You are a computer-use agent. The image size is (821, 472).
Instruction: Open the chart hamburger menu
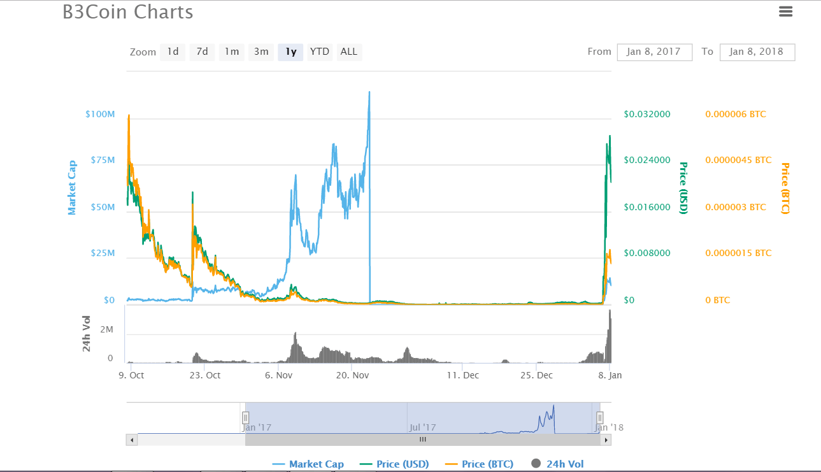[x=785, y=11]
